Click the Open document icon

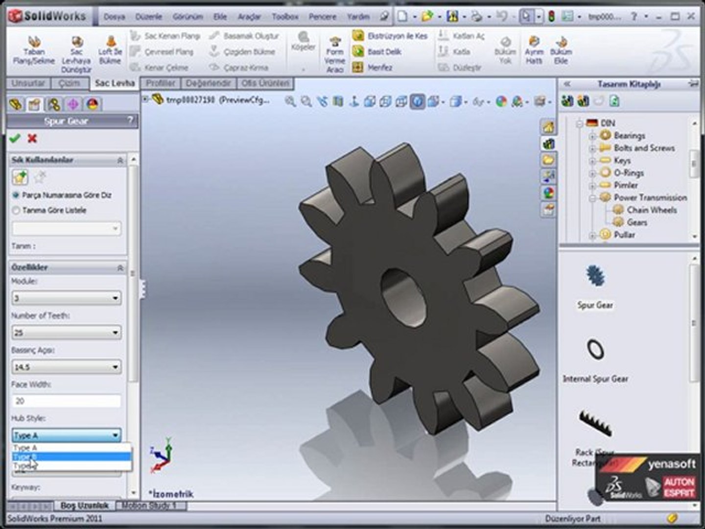(x=427, y=17)
